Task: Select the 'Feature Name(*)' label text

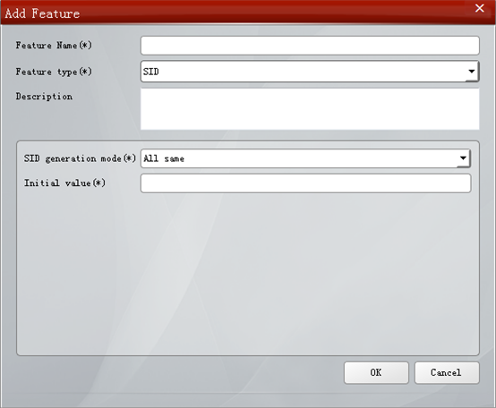Action: click(54, 46)
